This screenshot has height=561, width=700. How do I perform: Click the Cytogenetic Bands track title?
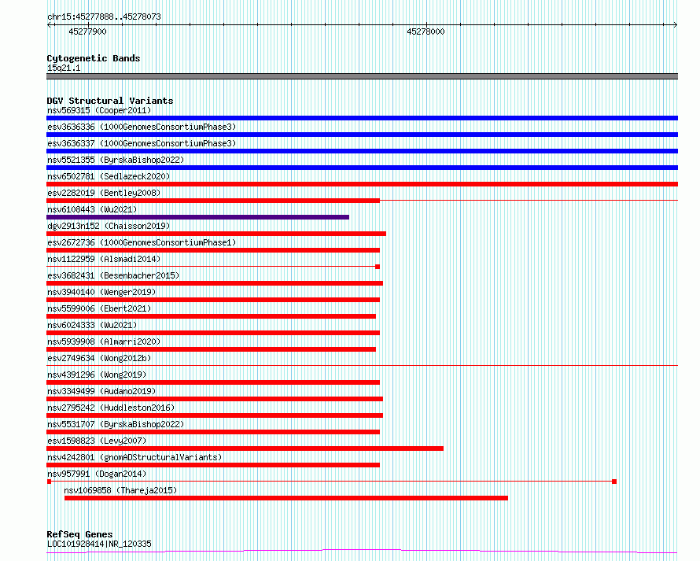click(94, 58)
